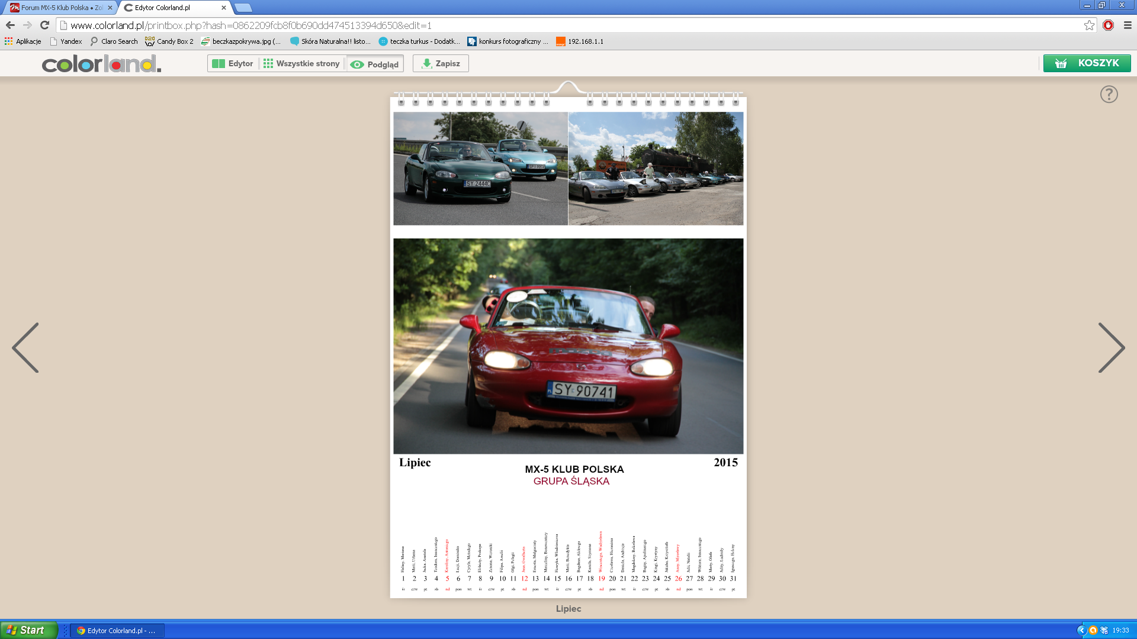This screenshot has width=1137, height=639.
Task: Open the Skóra Naturalna bookmark
Action: [x=330, y=41]
